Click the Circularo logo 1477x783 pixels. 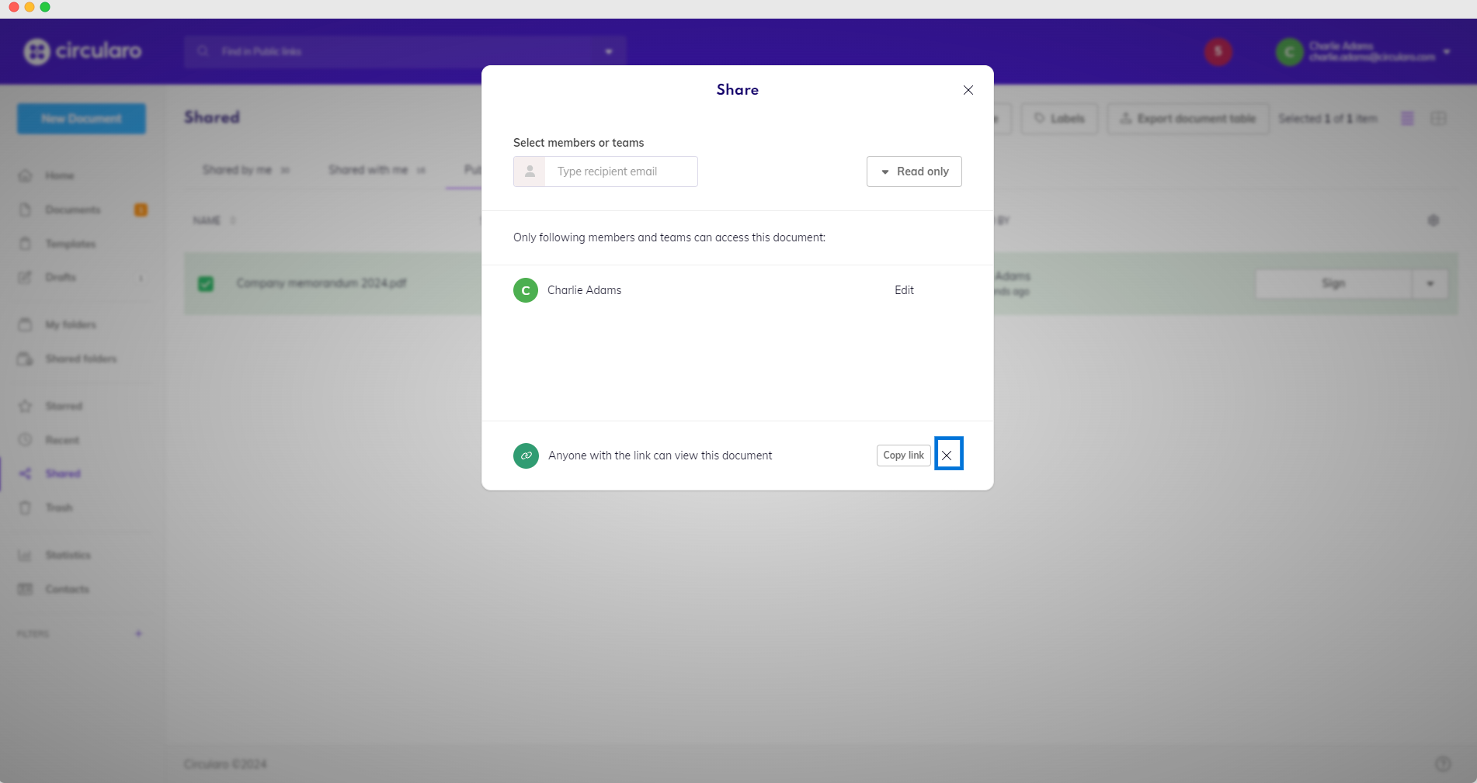[82, 51]
